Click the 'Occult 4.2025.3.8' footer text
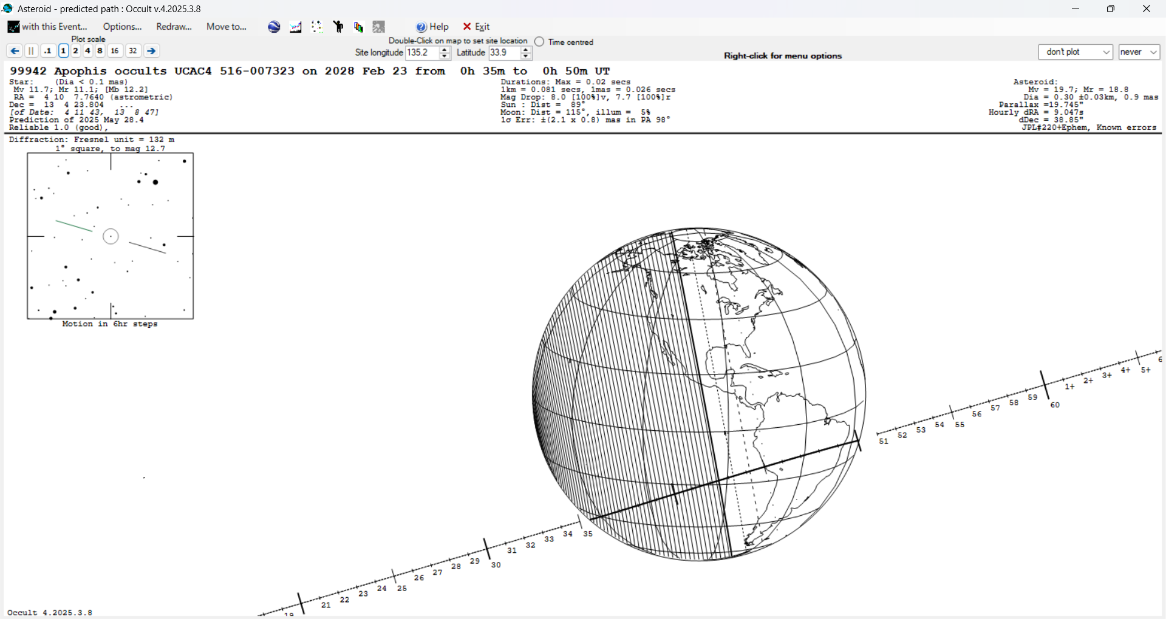 click(x=50, y=613)
